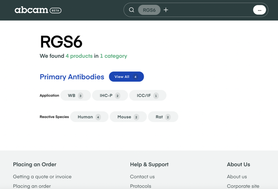Click the 'Application' filter label
278x189 pixels.
coord(49,95)
